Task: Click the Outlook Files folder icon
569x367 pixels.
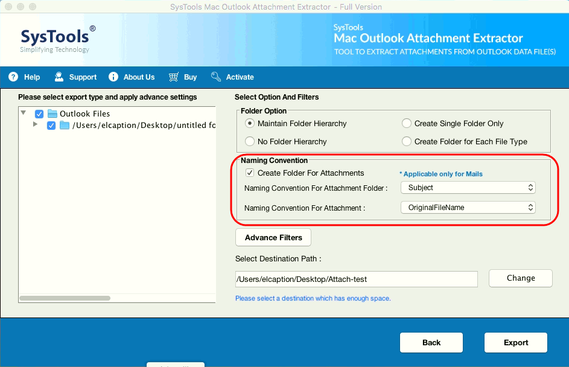Action: (52, 113)
